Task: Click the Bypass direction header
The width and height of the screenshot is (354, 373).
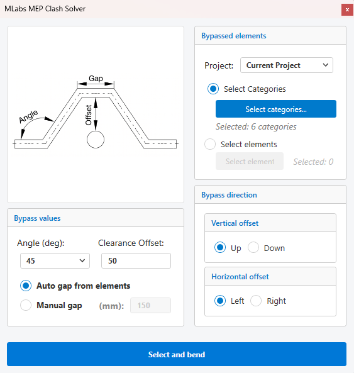Action: [229, 195]
